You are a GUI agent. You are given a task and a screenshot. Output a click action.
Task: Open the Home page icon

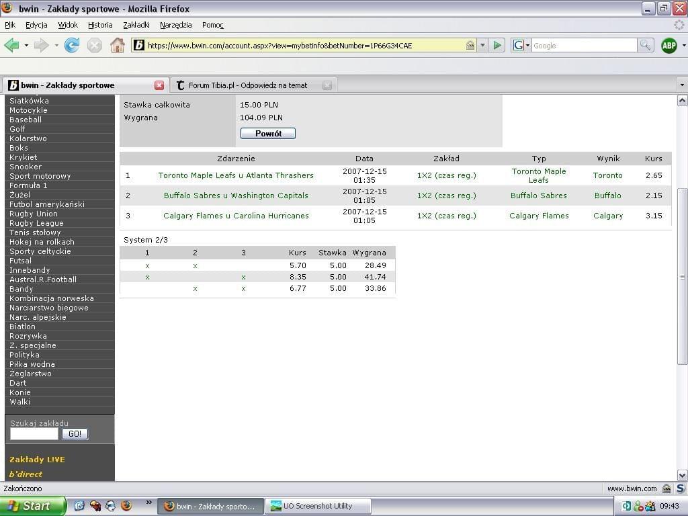click(x=117, y=45)
